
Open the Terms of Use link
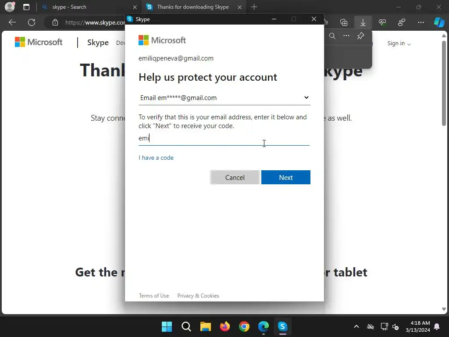tap(154, 296)
